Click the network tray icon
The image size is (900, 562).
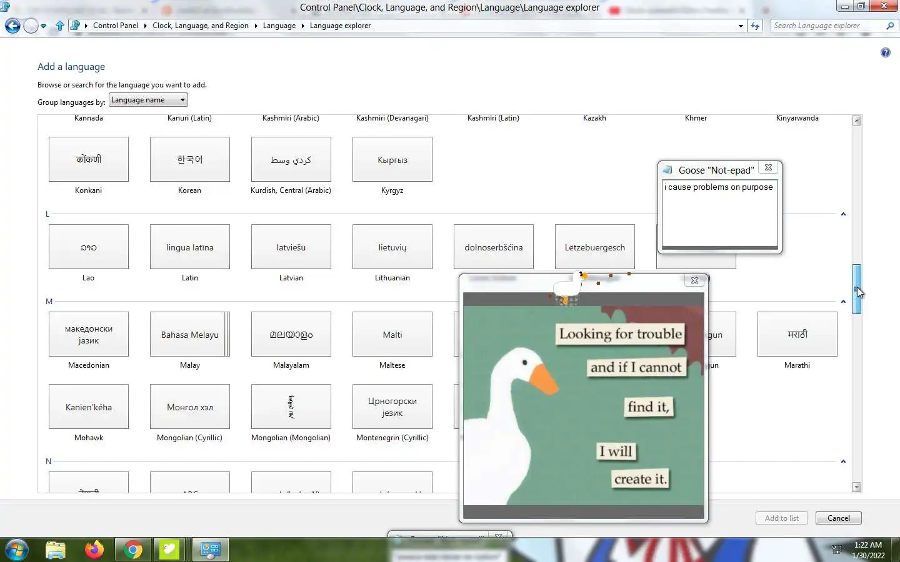[x=837, y=550]
